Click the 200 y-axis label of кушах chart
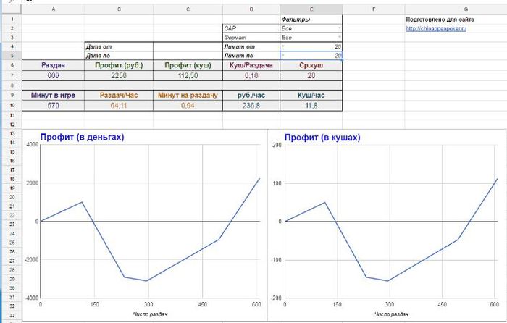This screenshot has width=507, height=323. point(277,145)
